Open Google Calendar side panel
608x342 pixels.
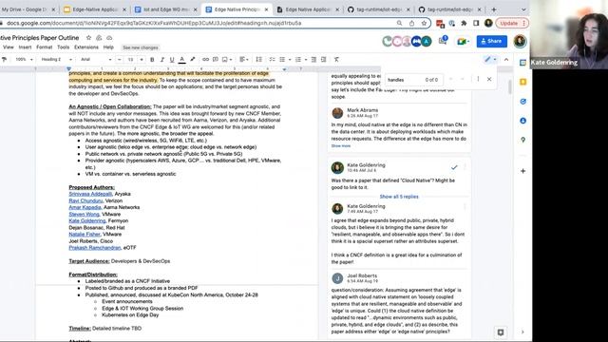[x=522, y=63]
